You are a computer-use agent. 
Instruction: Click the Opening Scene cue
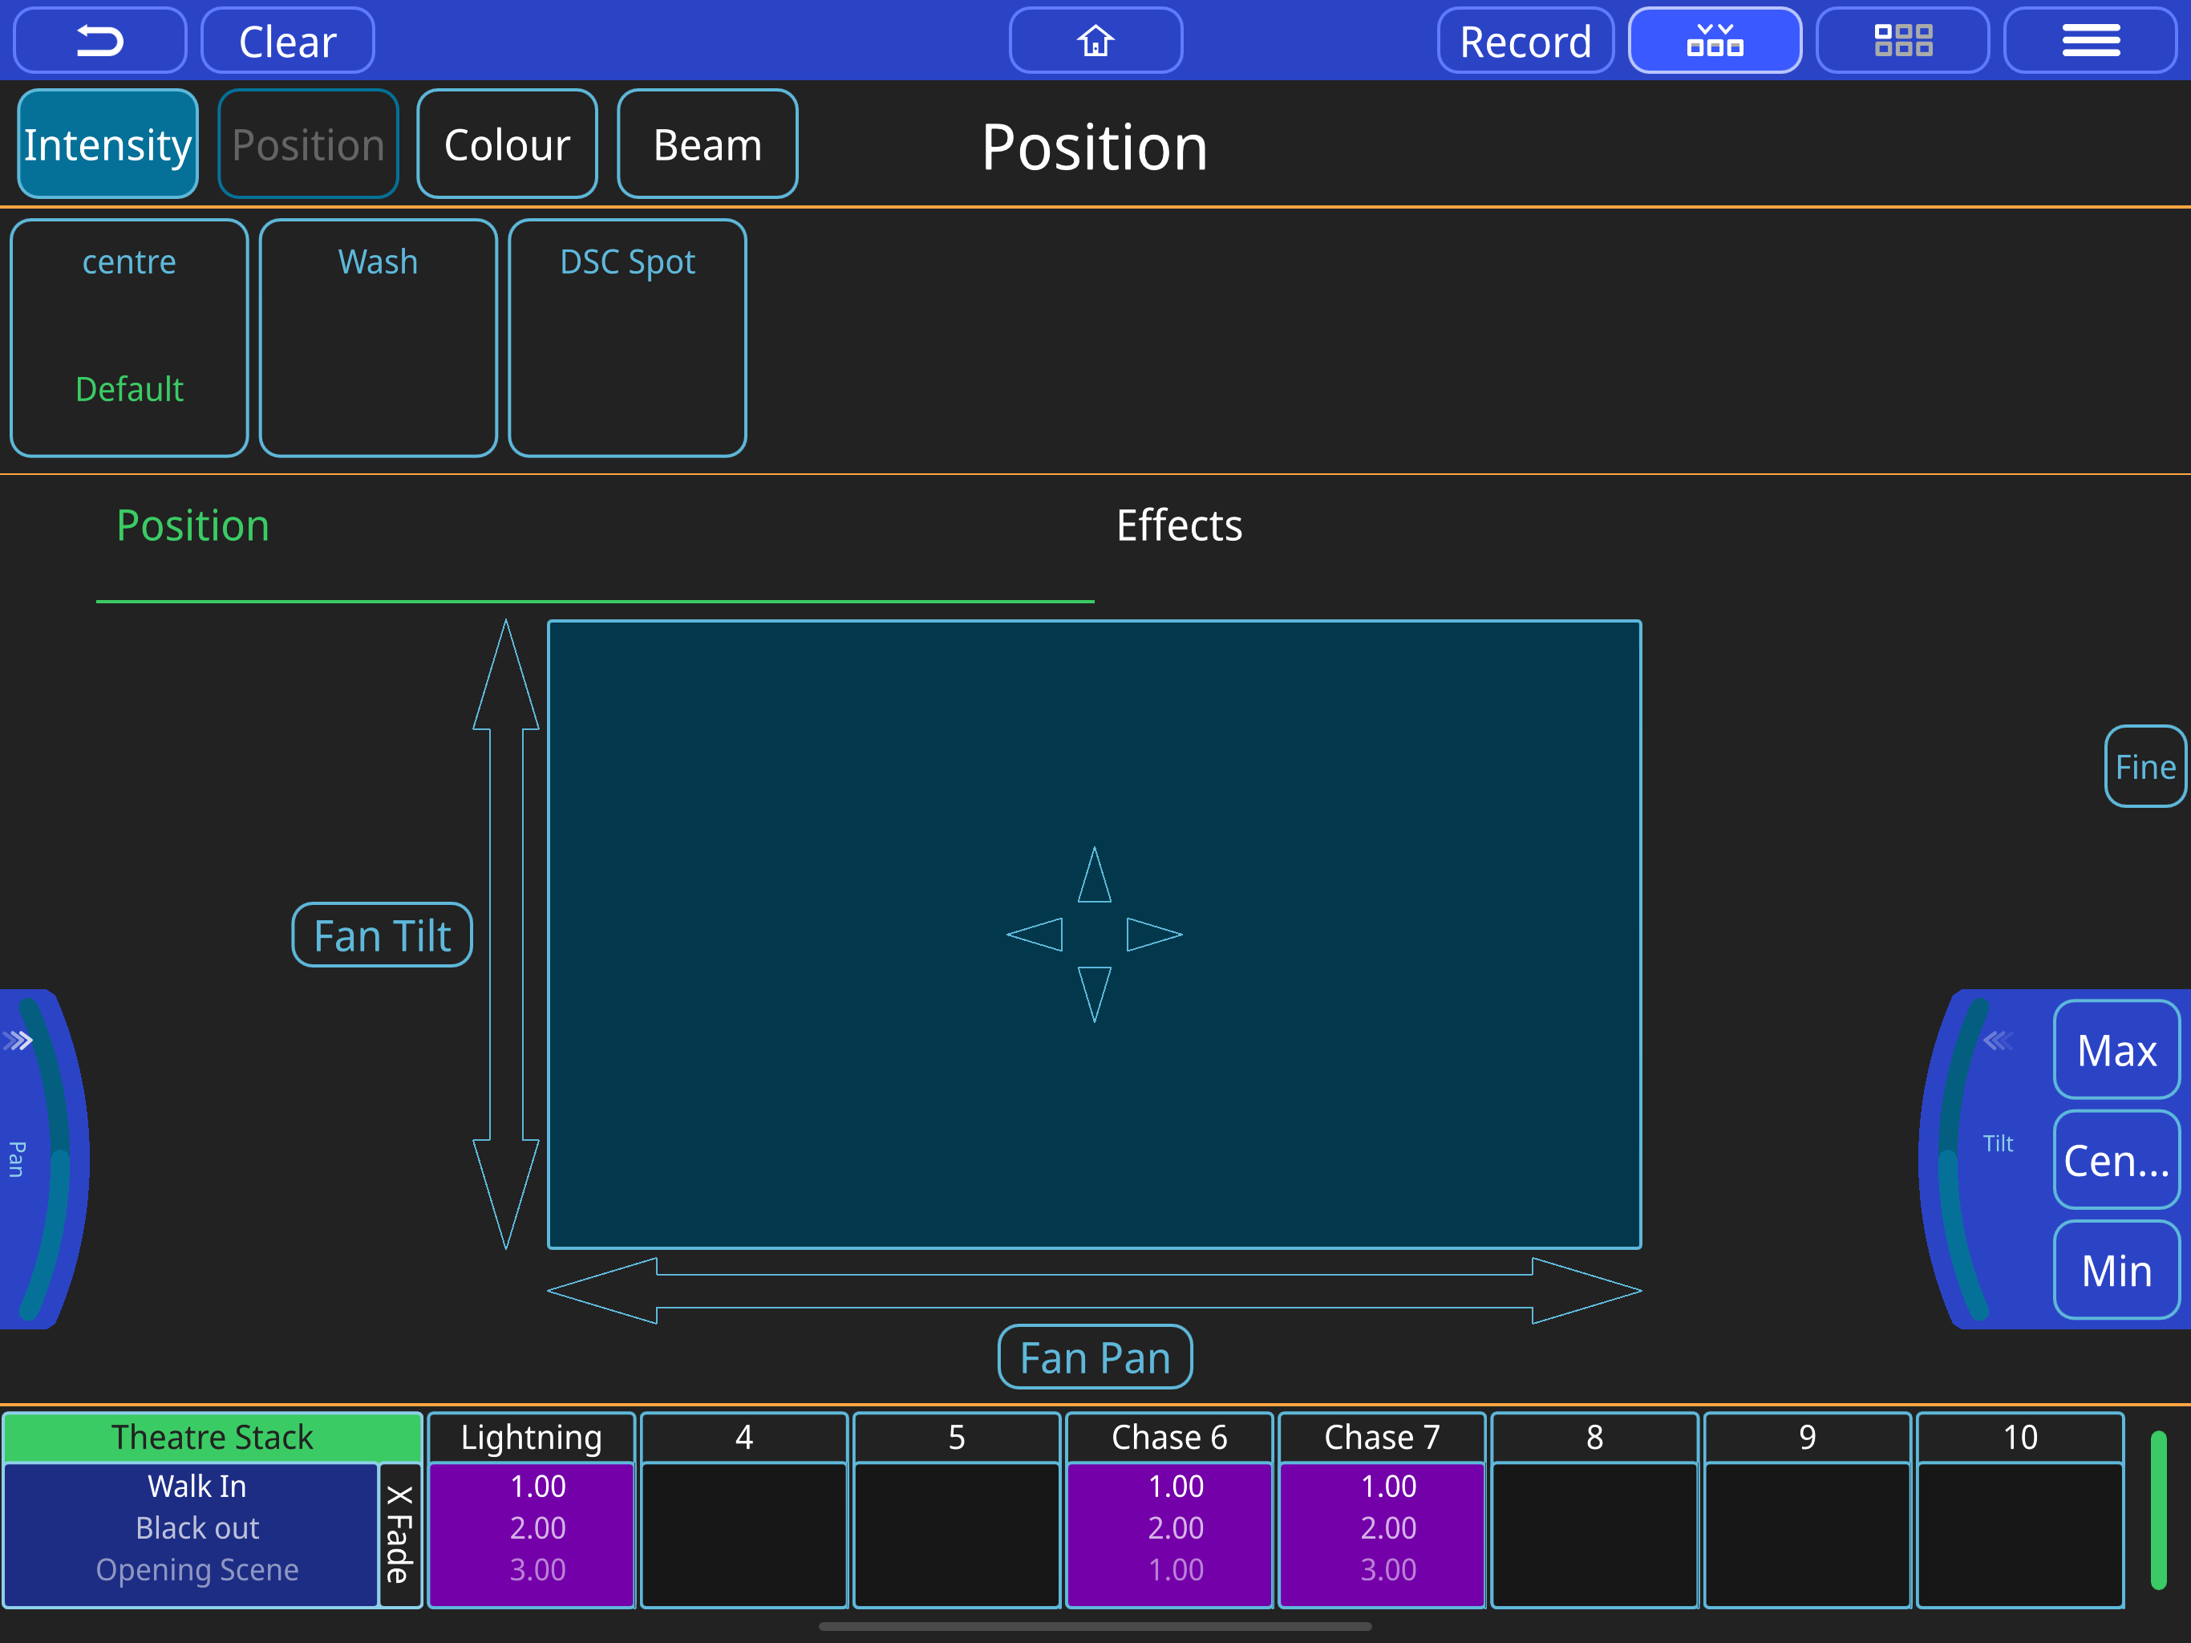tap(197, 1568)
